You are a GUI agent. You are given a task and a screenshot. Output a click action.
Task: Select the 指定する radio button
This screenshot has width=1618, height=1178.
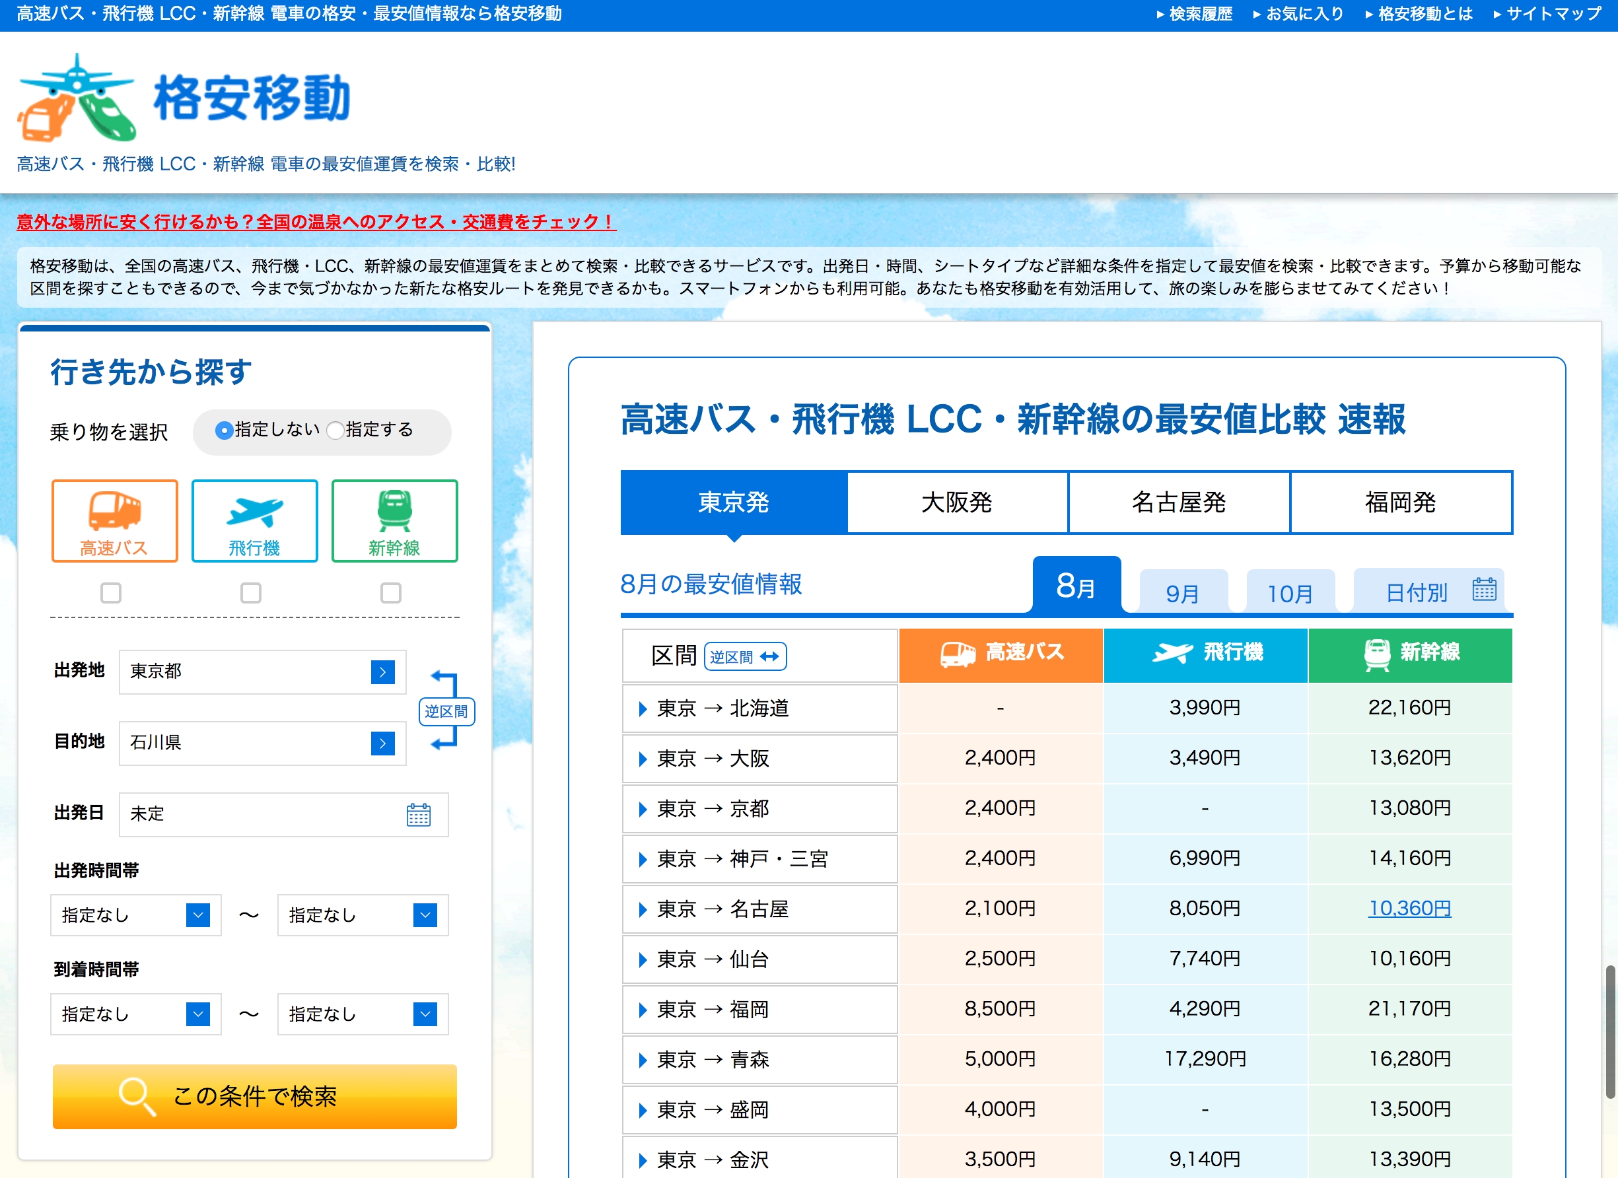click(x=335, y=431)
